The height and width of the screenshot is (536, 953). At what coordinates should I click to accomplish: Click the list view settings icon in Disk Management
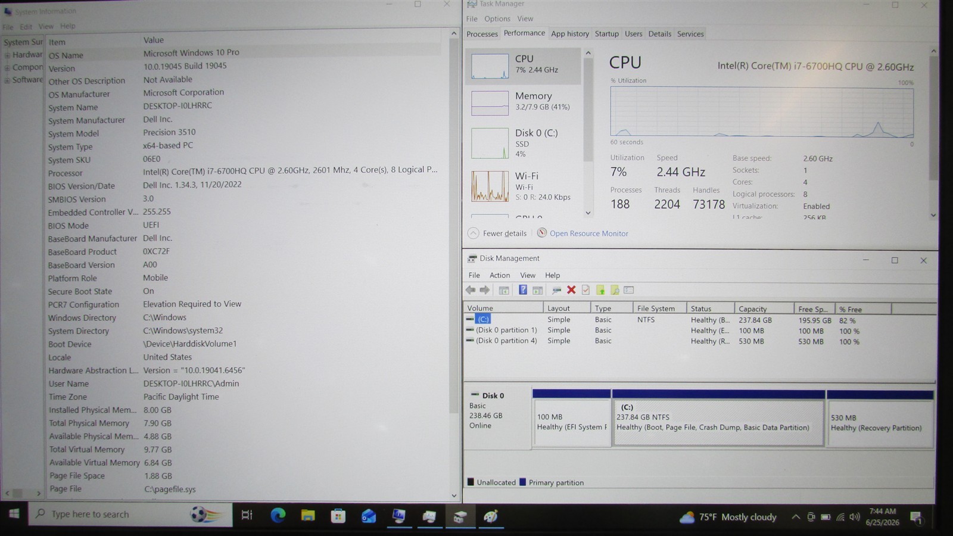[x=629, y=290]
